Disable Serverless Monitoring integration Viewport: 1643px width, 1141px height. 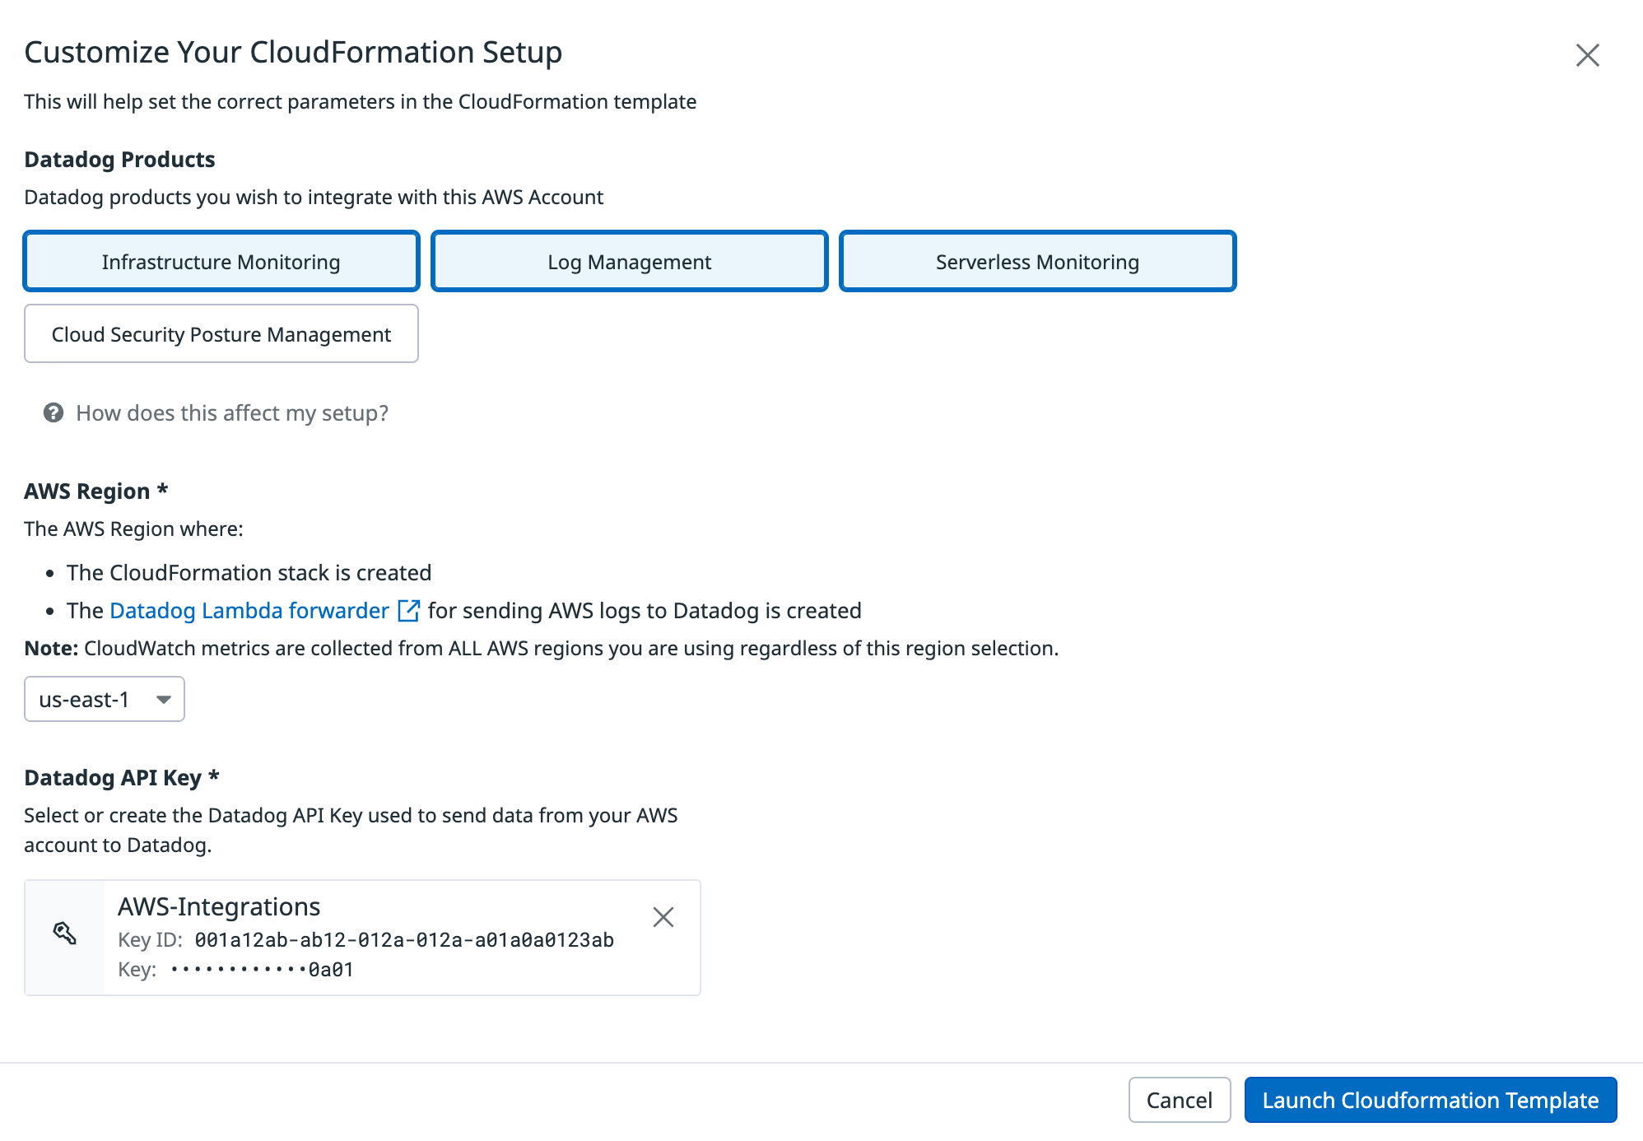[1036, 261]
